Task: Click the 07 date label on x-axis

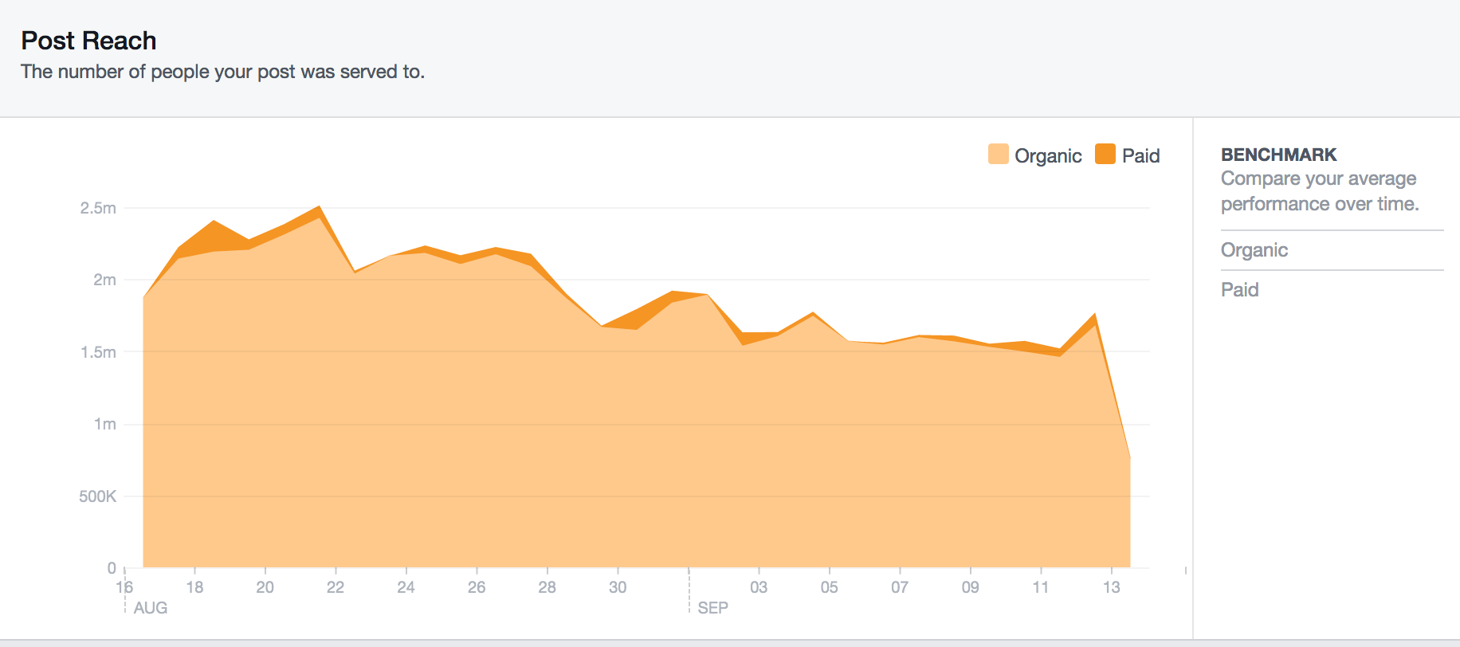Action: tap(900, 587)
